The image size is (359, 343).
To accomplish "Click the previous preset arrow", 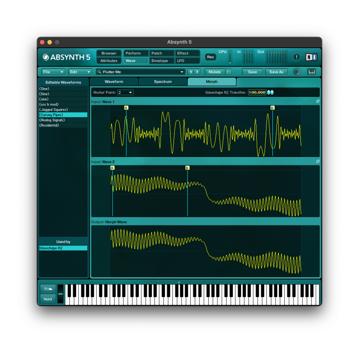I will [191, 72].
